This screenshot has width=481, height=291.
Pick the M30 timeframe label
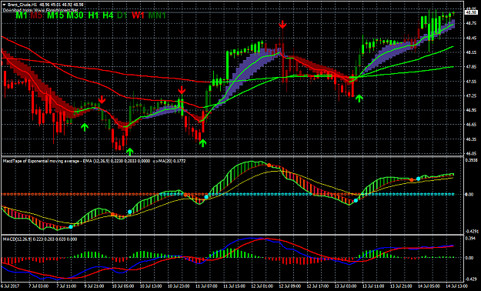75,15
